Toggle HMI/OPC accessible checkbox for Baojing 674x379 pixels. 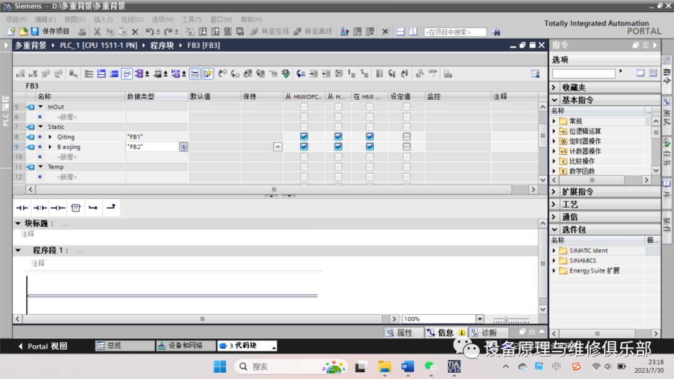pos(304,146)
